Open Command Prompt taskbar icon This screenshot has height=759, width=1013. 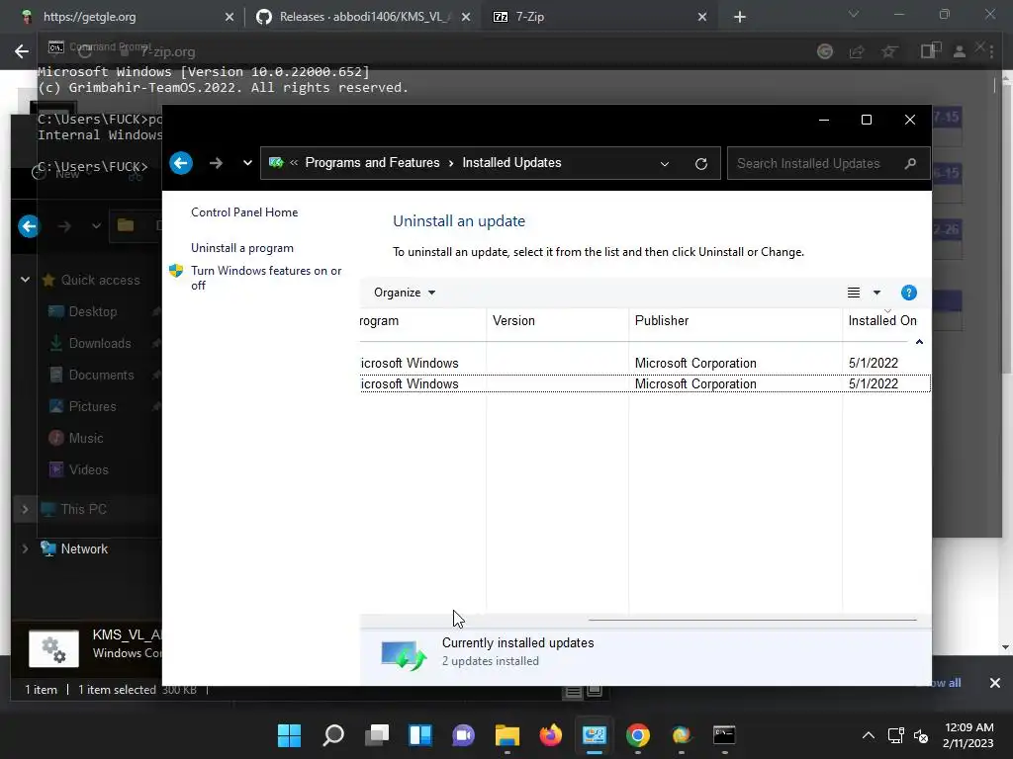coord(724,735)
